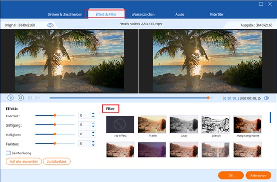Switch to the Effekt & Filter tab
This screenshot has height=182, width=277.
click(x=106, y=14)
